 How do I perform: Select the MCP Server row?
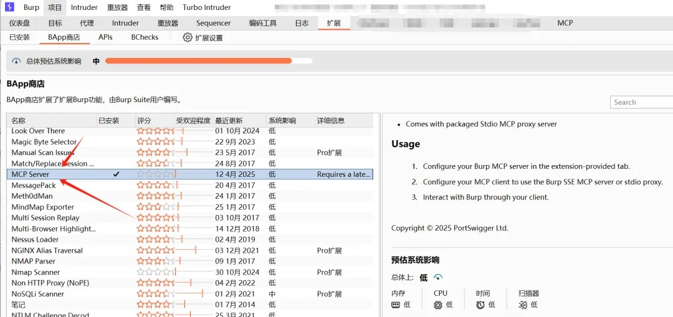pos(189,174)
